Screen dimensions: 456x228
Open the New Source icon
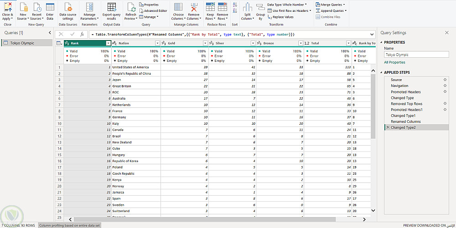pyautogui.click(x=23, y=7)
